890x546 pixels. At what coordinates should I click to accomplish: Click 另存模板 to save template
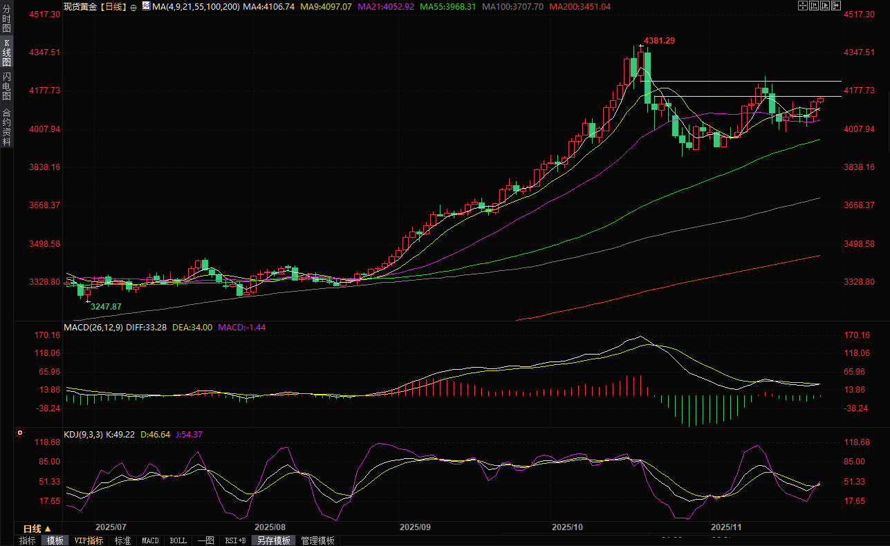(274, 540)
